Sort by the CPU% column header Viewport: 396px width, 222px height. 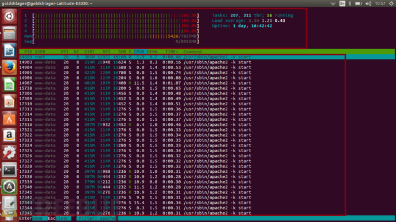coord(139,51)
